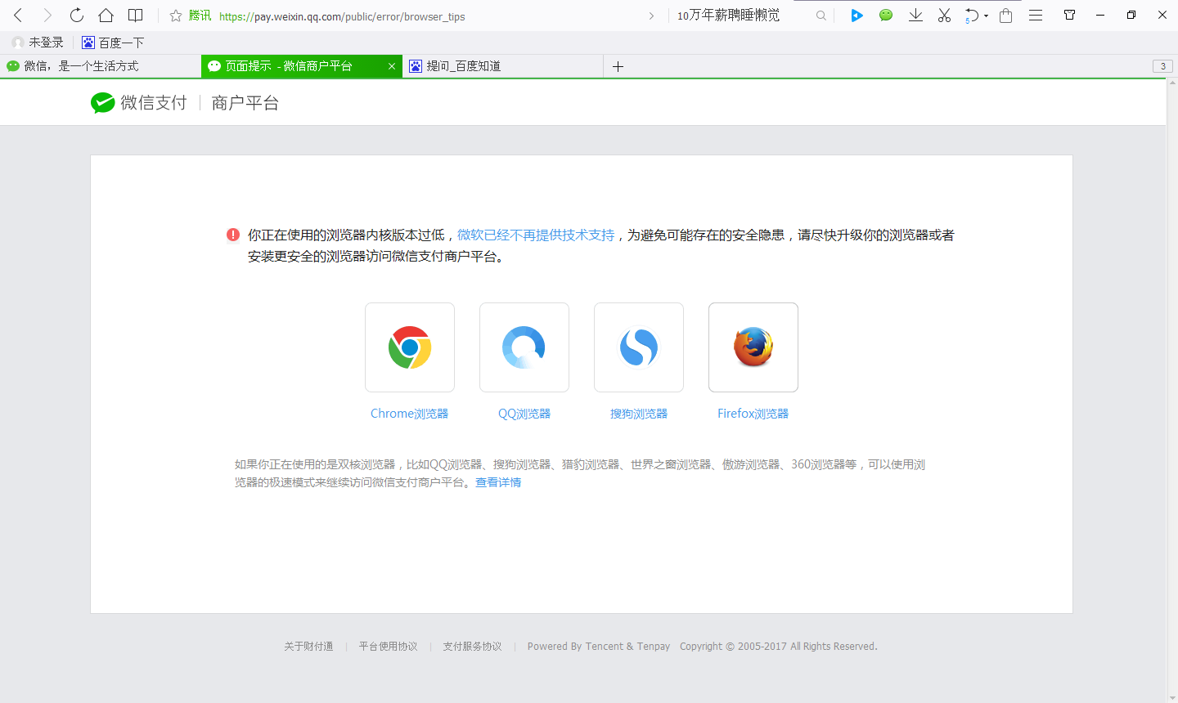The height and width of the screenshot is (703, 1178).
Task: Click the arrow right of the address bar
Action: coord(651,16)
